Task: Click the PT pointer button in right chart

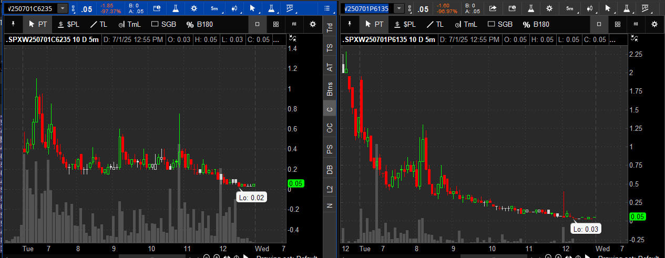Action: coord(374,24)
